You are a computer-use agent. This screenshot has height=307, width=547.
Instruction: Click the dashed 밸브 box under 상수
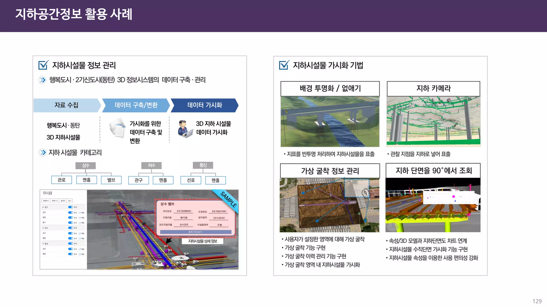(111, 180)
